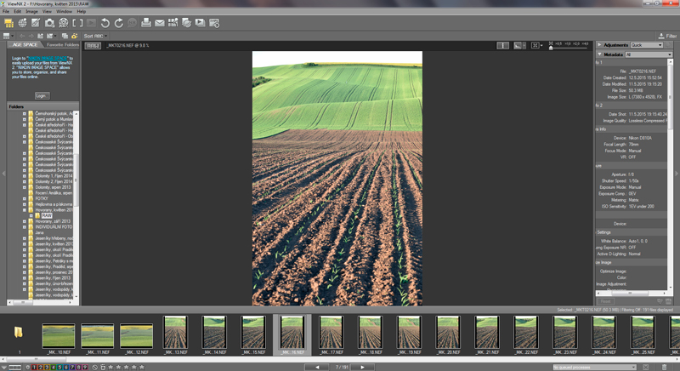Open the Help menu

(x=81, y=11)
